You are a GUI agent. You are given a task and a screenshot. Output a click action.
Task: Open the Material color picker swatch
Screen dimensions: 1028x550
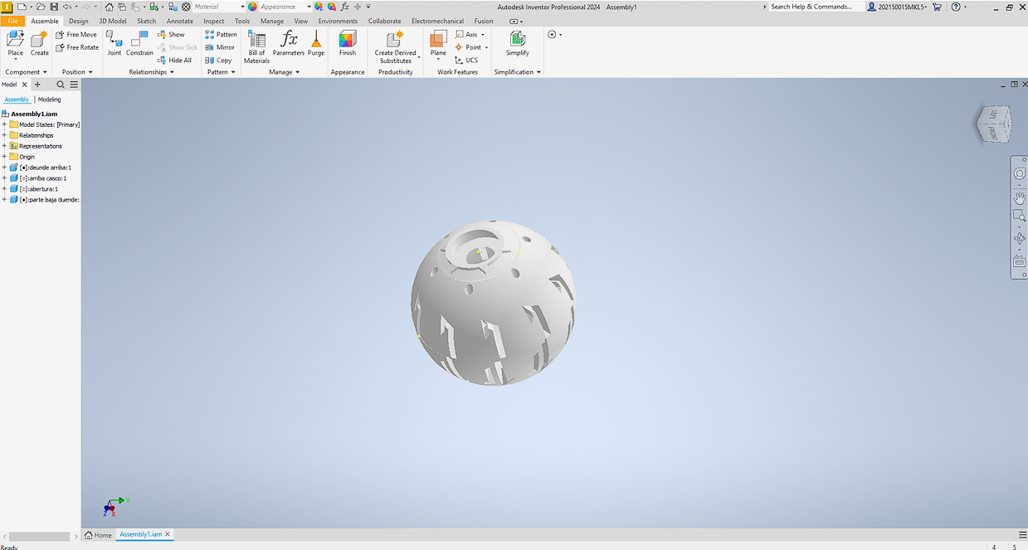[x=184, y=6]
